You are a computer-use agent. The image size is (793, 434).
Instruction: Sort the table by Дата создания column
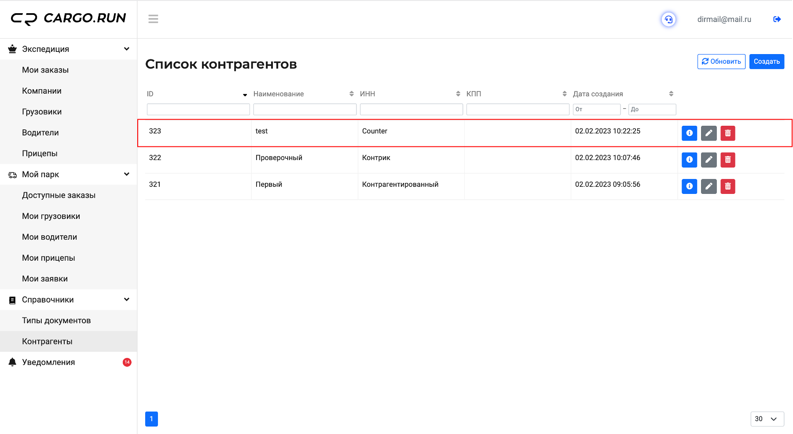[671, 94]
